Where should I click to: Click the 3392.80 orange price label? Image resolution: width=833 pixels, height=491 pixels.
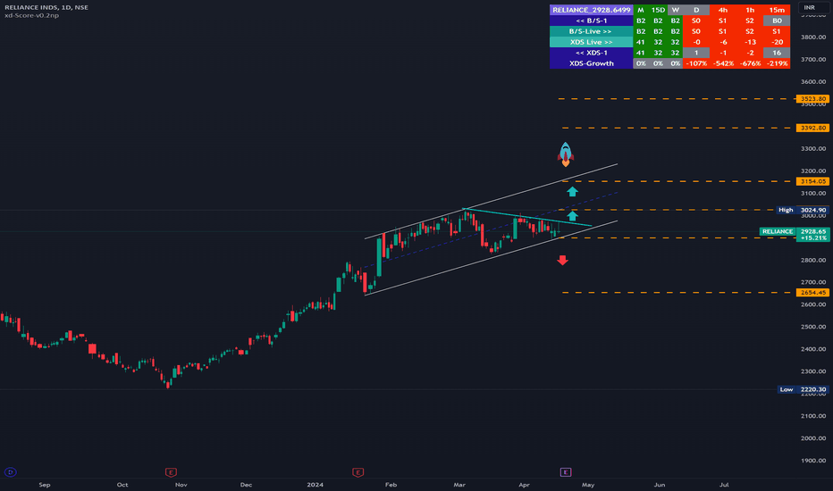812,128
